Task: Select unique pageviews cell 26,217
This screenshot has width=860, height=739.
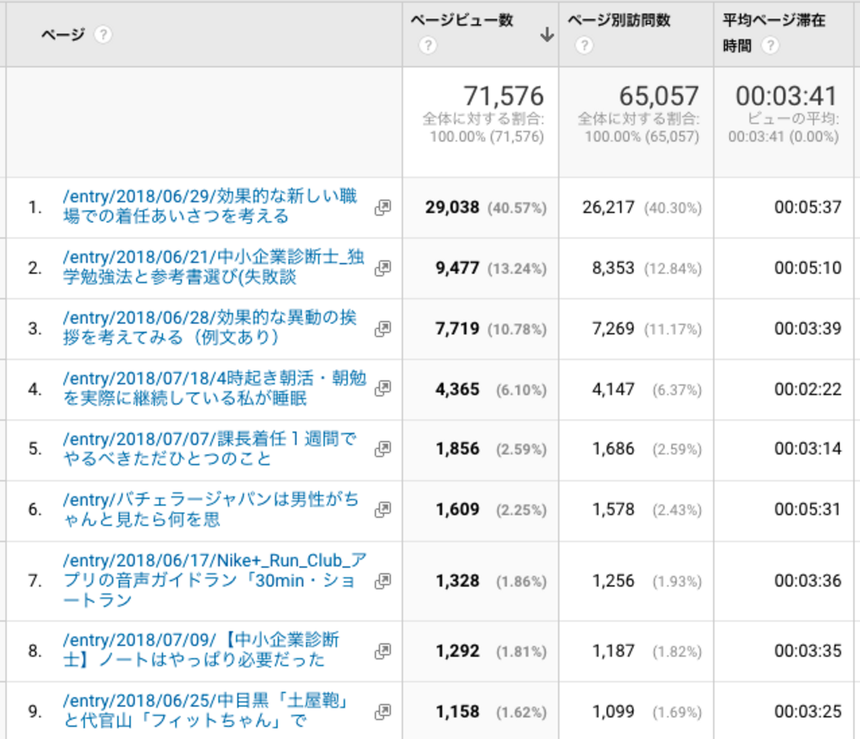Action: pyautogui.click(x=608, y=207)
